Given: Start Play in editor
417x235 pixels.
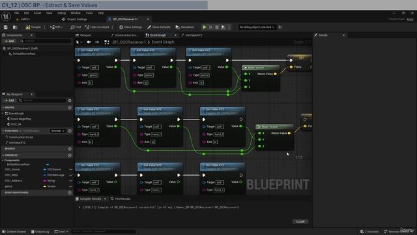Looking at the screenshot, I should [x=204, y=27].
